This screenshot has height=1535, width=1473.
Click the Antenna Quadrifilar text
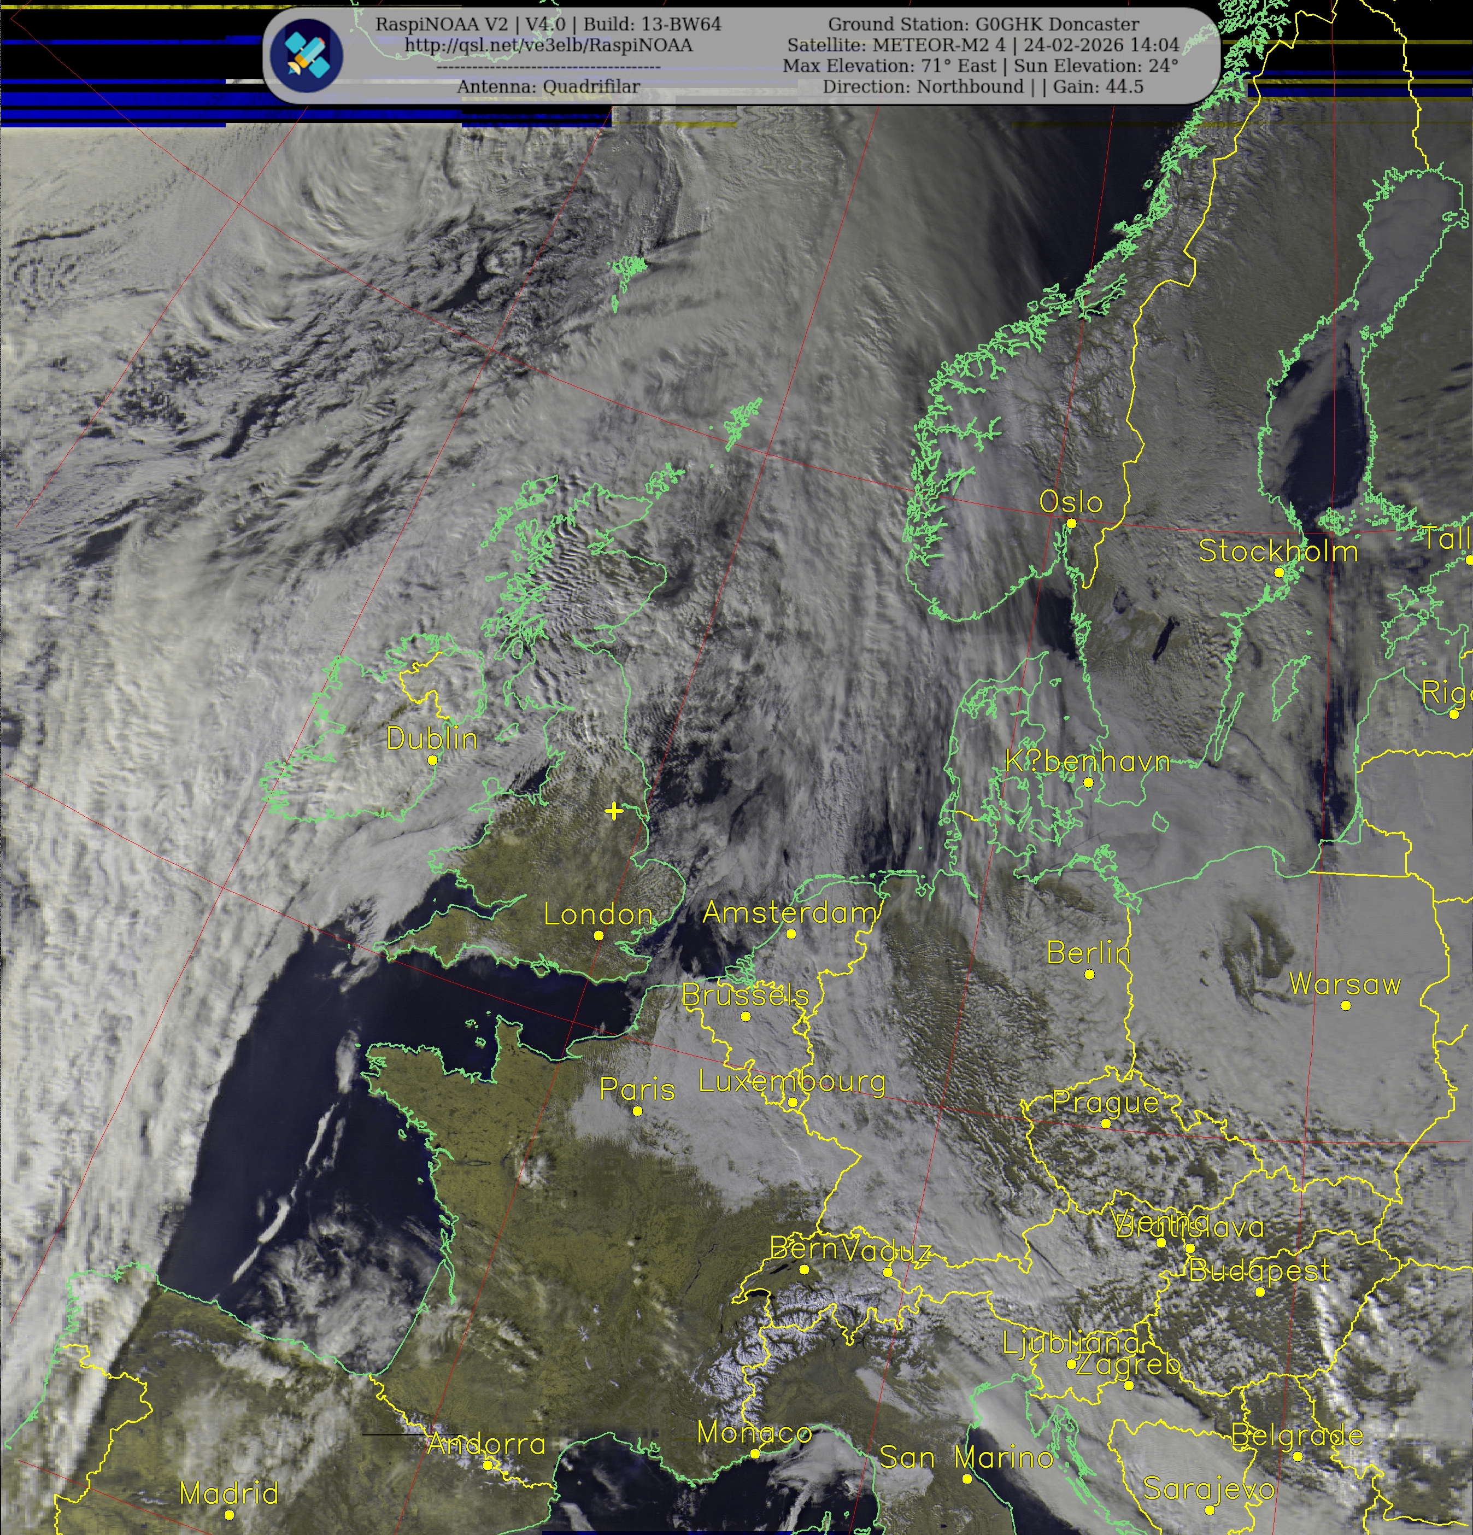(x=548, y=87)
